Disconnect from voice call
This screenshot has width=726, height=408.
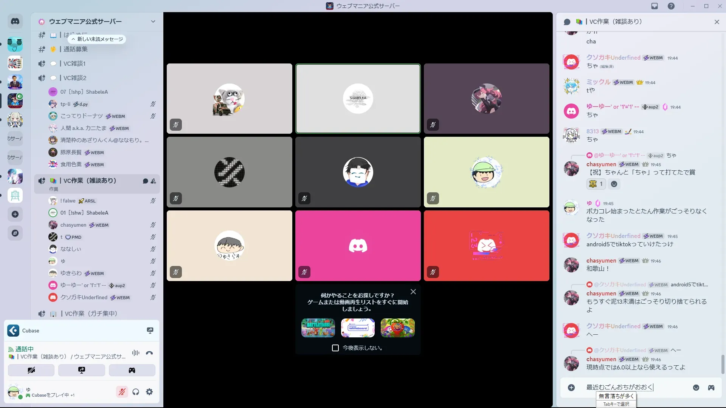point(149,353)
